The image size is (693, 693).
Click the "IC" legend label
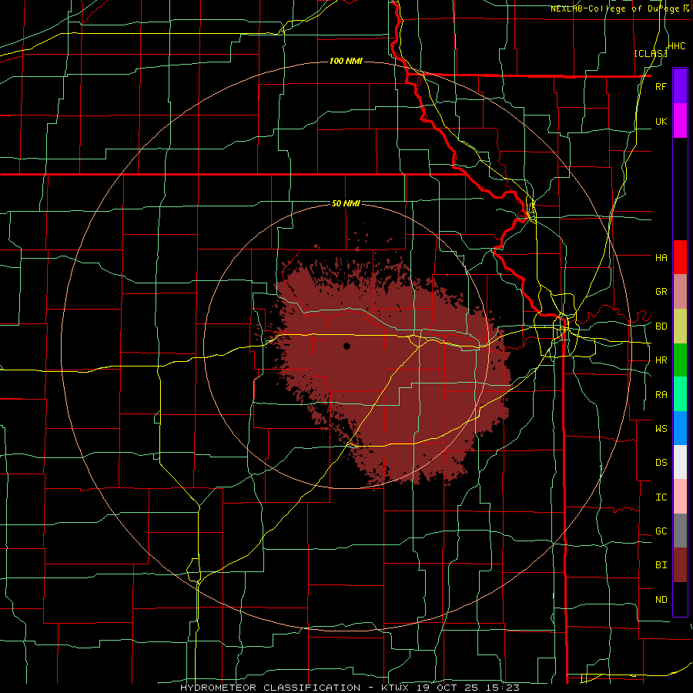[x=661, y=497]
